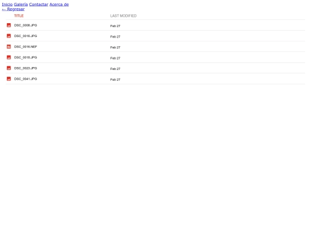Image resolution: width=312 pixels, height=234 pixels.
Task: Click the Feb 27 date in DSC_0016.NEF row
Action: tap(115, 47)
